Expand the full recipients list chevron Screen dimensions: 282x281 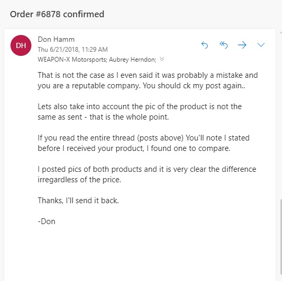pos(162,59)
